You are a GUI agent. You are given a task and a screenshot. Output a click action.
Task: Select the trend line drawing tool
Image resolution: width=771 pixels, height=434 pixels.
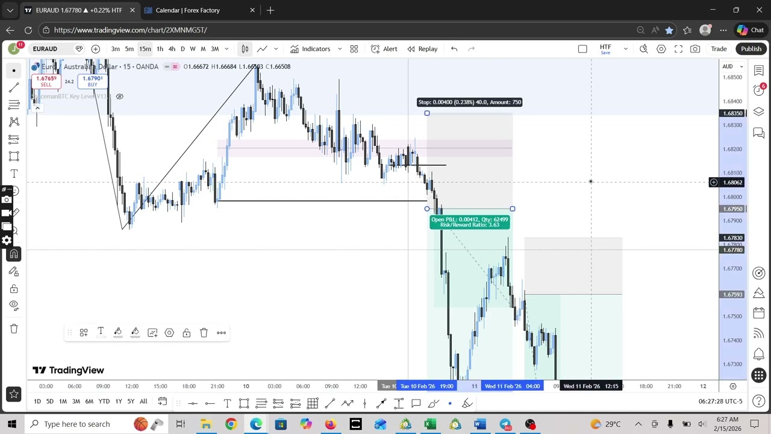pos(13,88)
